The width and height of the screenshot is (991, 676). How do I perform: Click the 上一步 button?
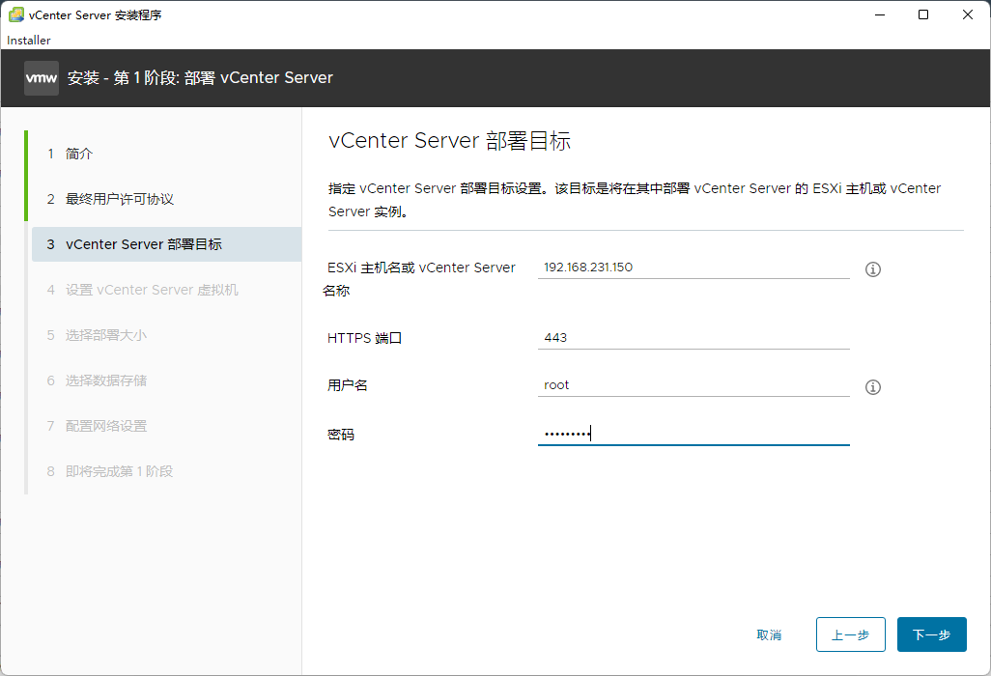(851, 634)
